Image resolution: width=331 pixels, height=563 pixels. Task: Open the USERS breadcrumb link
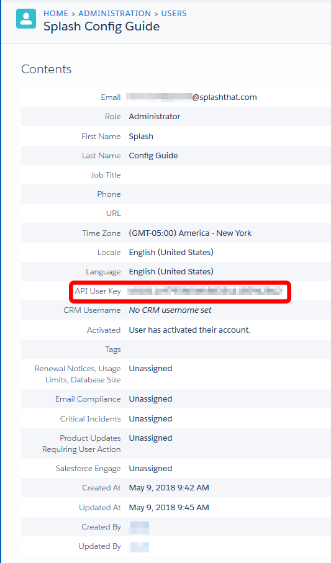click(174, 14)
